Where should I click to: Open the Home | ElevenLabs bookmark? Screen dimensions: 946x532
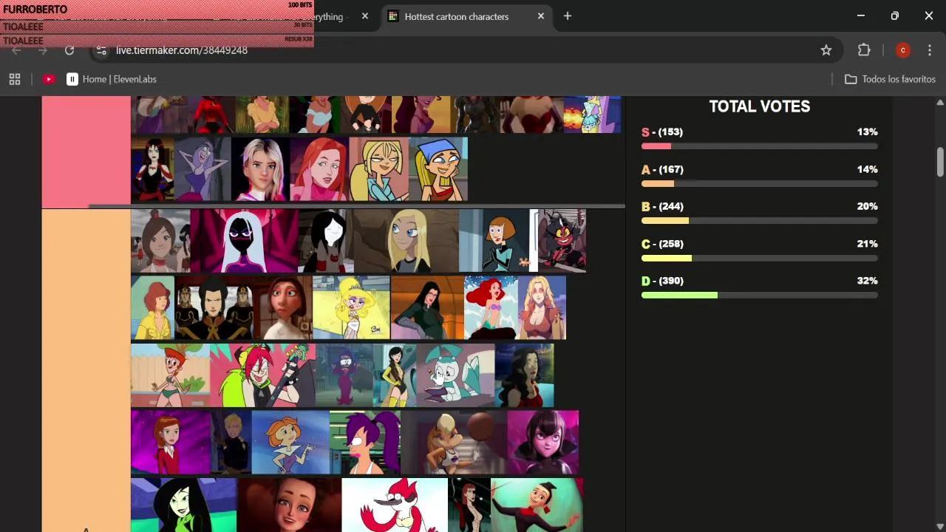tap(112, 79)
